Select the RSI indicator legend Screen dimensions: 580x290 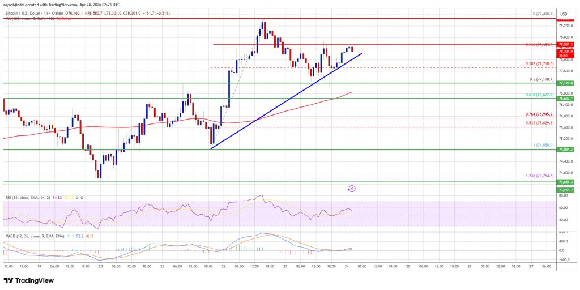point(23,197)
